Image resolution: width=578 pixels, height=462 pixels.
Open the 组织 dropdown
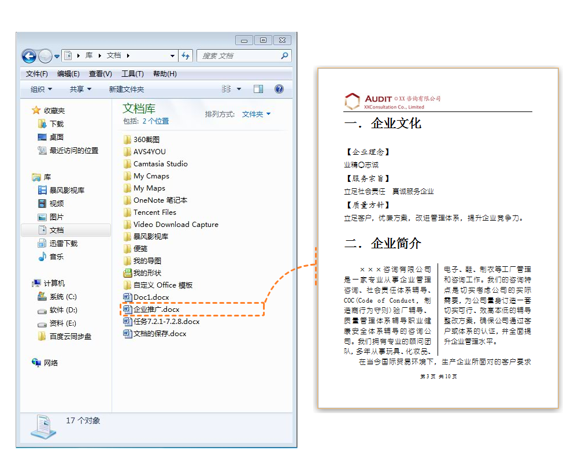[41, 89]
